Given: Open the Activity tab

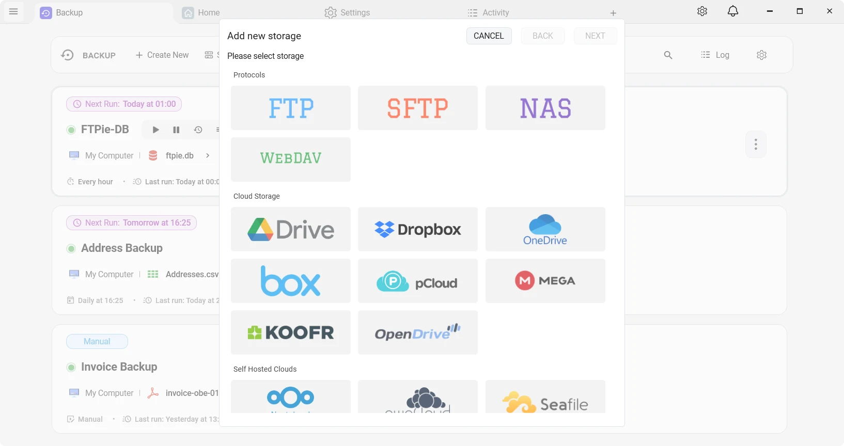Looking at the screenshot, I should [488, 12].
